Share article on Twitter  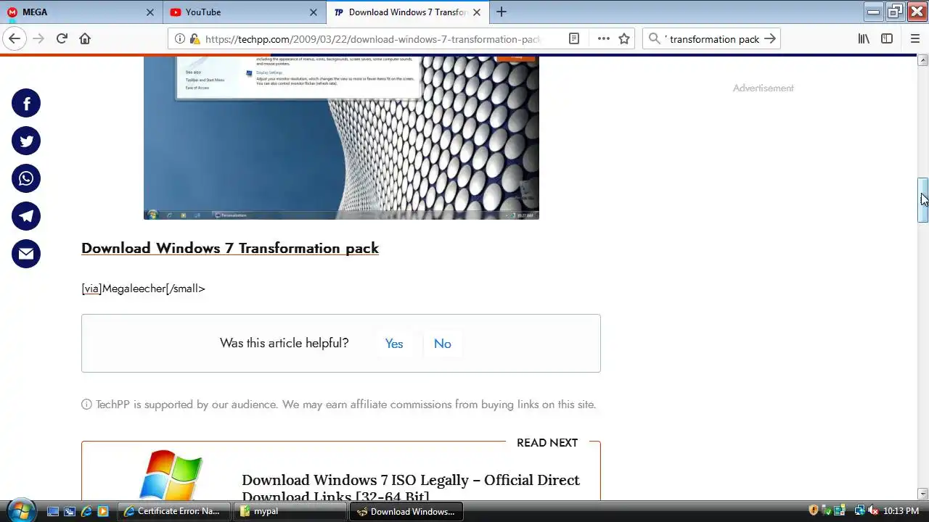(x=26, y=141)
